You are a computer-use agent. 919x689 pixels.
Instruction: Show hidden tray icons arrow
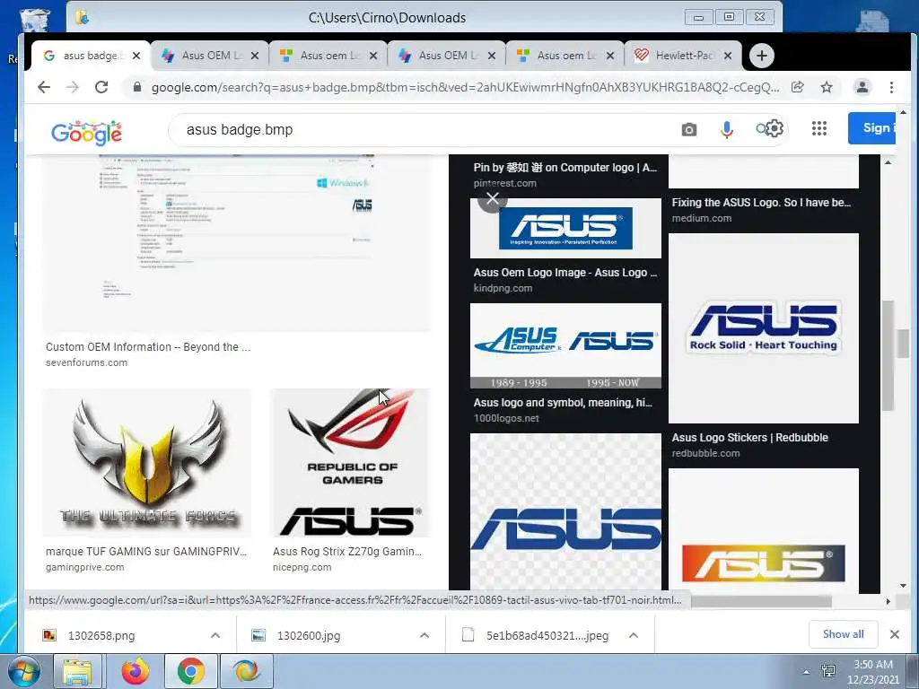[807, 671]
